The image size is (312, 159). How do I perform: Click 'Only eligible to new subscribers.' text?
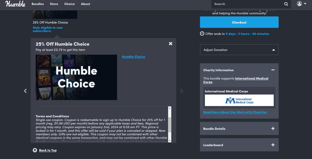click(48, 29)
